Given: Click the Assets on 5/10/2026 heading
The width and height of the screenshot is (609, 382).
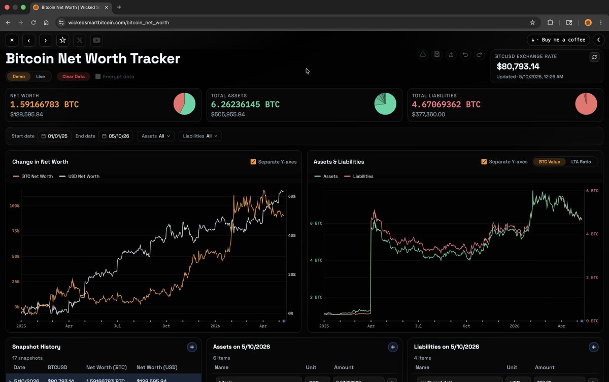Looking at the screenshot, I should 242,347.
